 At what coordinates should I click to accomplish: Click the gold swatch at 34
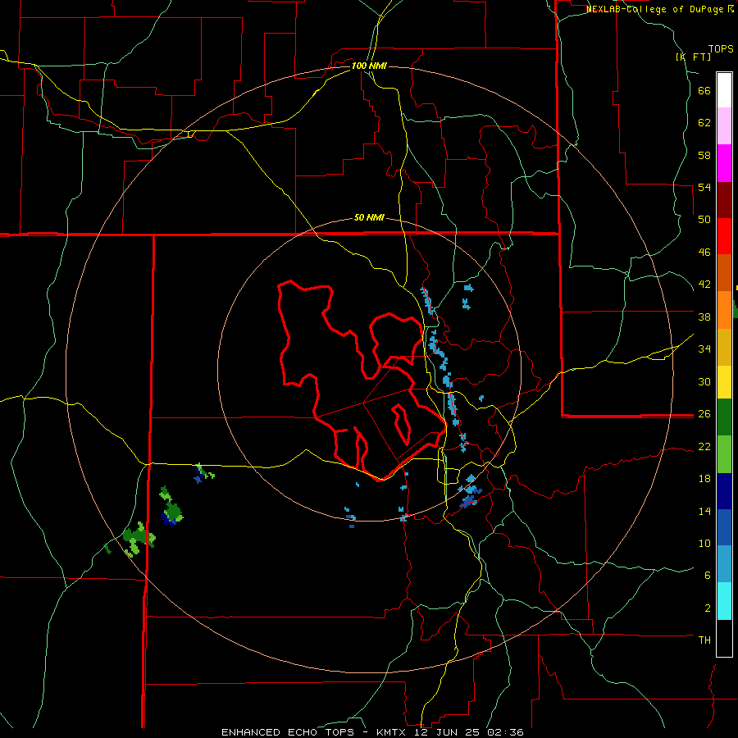724,347
